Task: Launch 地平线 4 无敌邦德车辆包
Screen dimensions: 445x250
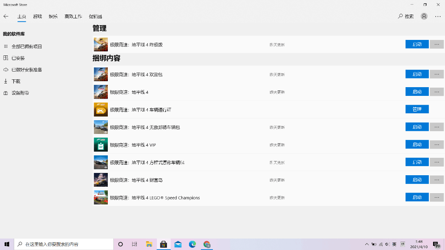Action: tap(417, 127)
